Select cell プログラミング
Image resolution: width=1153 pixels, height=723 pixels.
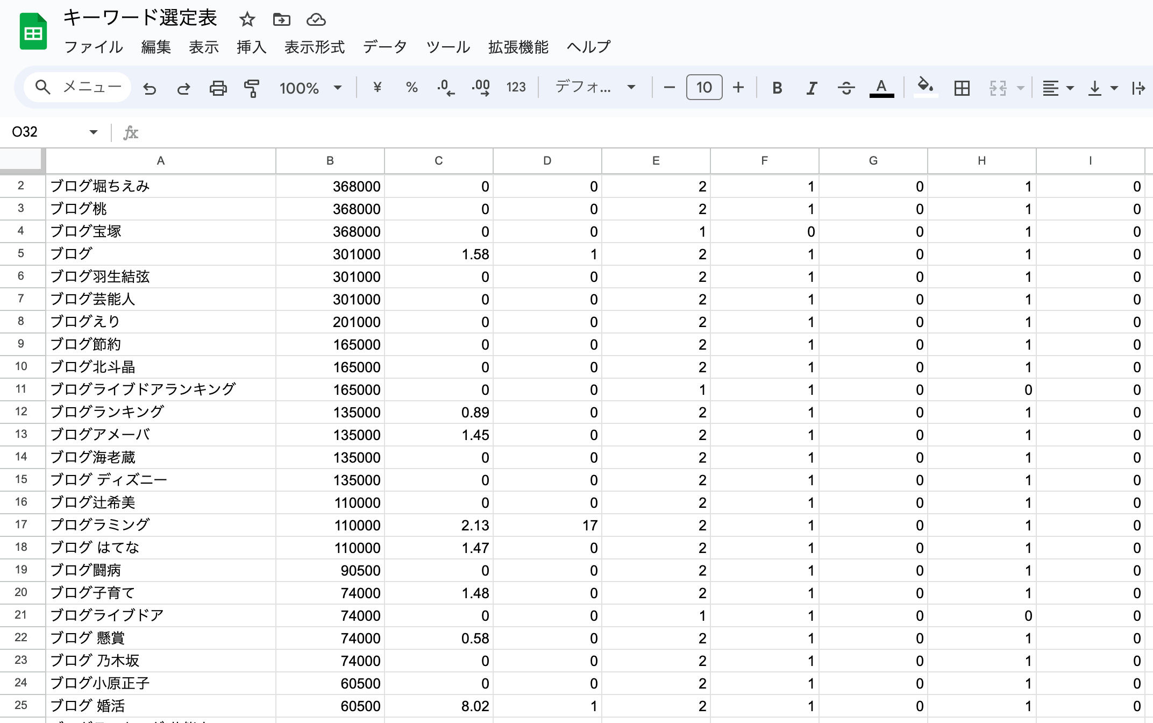160,525
